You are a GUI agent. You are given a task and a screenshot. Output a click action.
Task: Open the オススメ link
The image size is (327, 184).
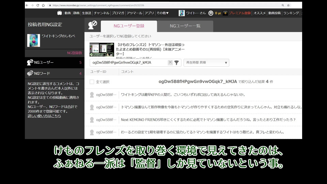pos(260,13)
